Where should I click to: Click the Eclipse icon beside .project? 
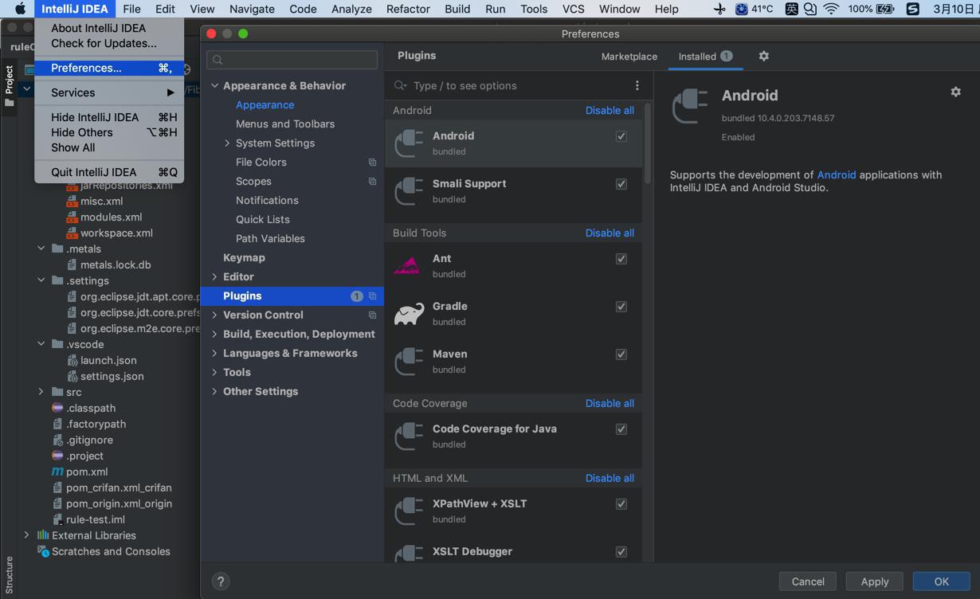tap(57, 456)
